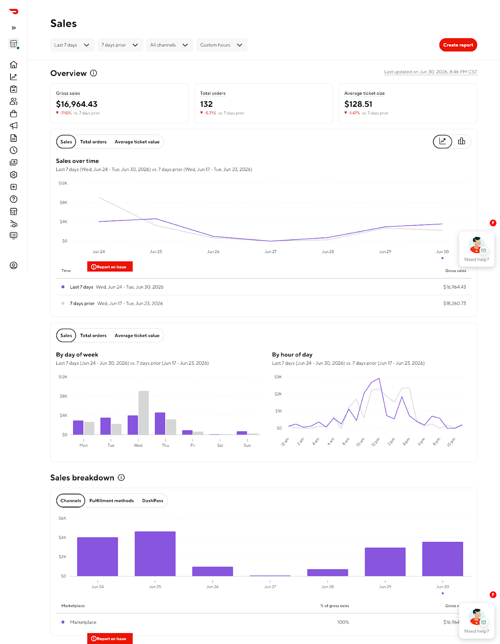The height and width of the screenshot is (644, 500).
Task: Open the store selector icon with green dot
Action: [x=14, y=44]
